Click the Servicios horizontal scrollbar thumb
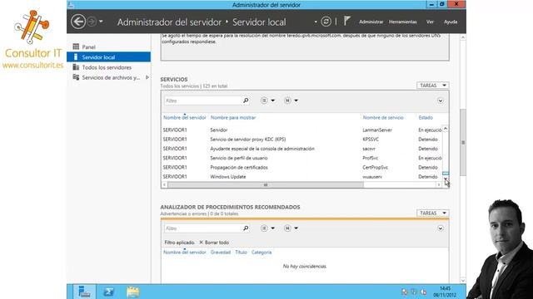The image size is (533, 299). (266, 184)
